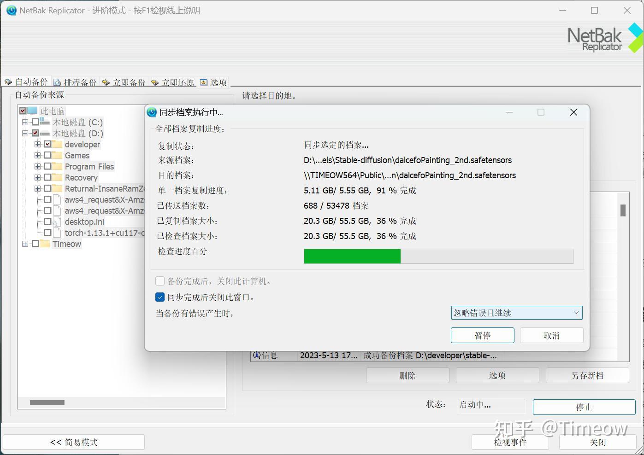Check the Games folder checkbox

(47, 155)
